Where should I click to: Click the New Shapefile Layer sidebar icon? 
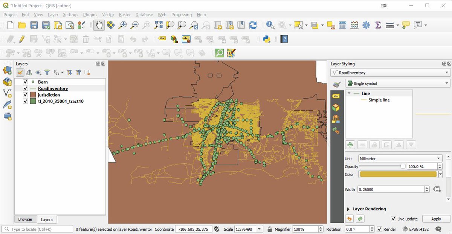tap(7, 93)
